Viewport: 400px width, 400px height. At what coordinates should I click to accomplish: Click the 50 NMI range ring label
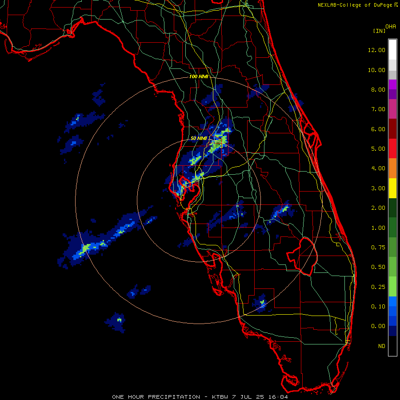pyautogui.click(x=199, y=138)
